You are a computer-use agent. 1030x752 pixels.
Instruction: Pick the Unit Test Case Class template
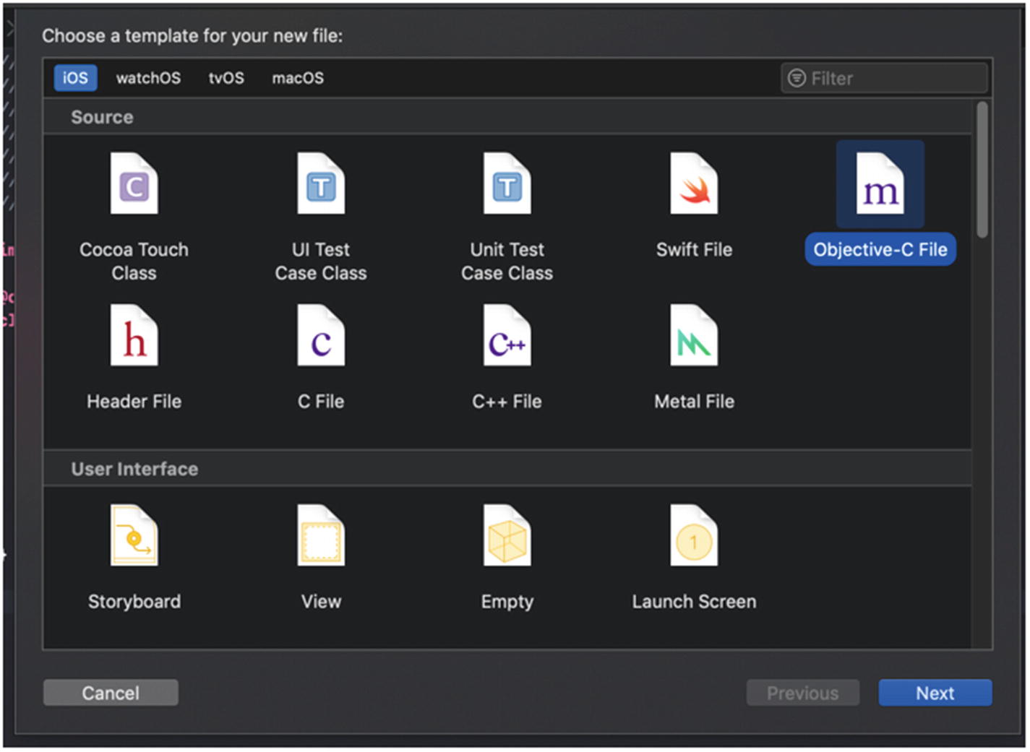click(x=507, y=185)
